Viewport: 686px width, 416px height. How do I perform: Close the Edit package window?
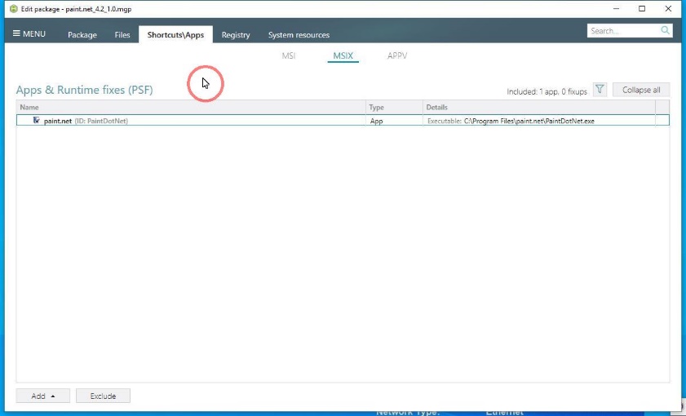pos(666,8)
